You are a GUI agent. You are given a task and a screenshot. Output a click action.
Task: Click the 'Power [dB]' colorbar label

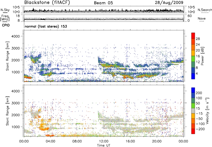[202, 56]
